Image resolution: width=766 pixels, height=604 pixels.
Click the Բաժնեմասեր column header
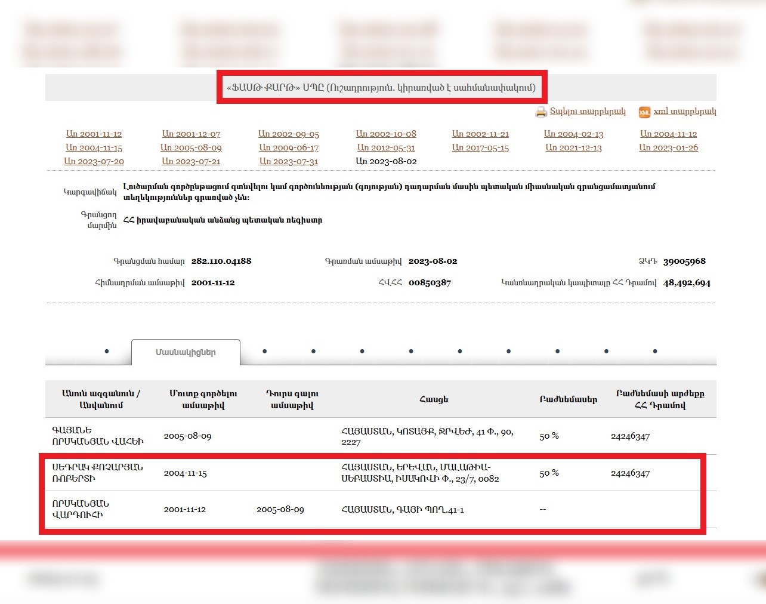tap(568, 399)
